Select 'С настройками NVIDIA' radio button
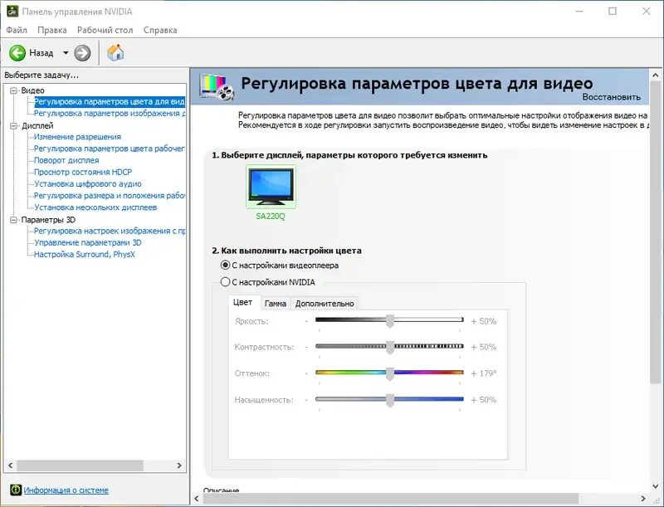 tap(225, 282)
